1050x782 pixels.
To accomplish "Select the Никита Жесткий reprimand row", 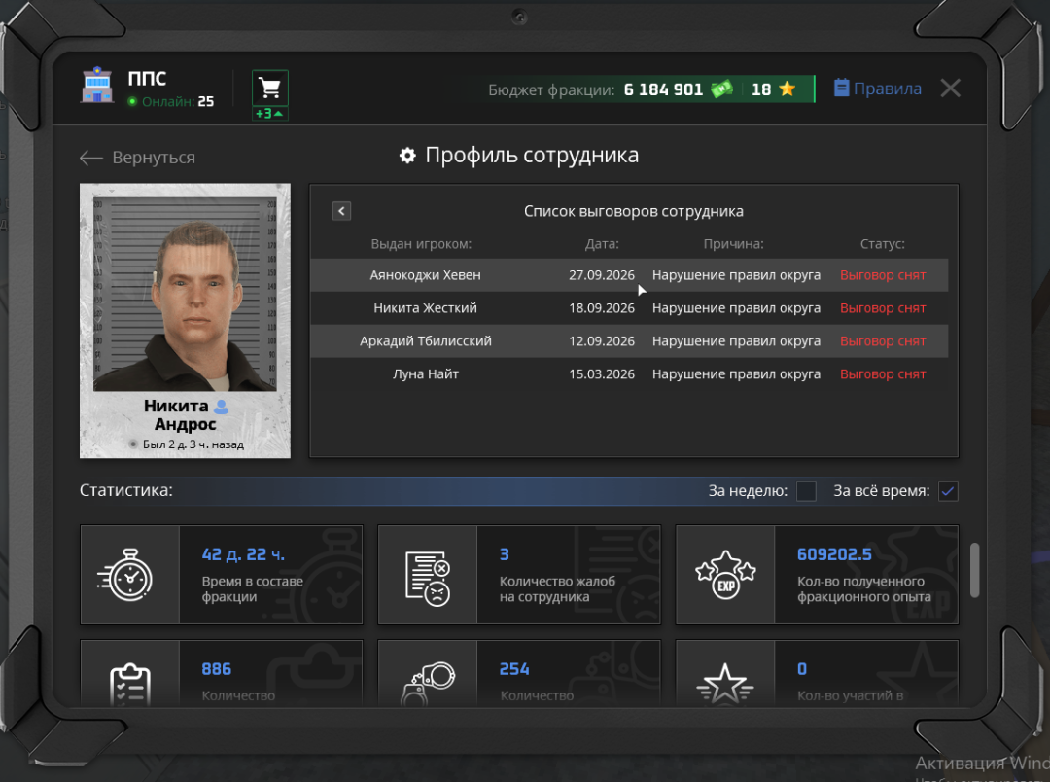I will (x=629, y=308).
